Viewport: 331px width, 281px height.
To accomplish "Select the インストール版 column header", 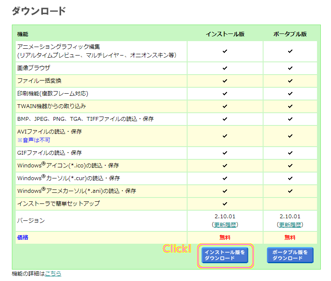I will [225, 34].
